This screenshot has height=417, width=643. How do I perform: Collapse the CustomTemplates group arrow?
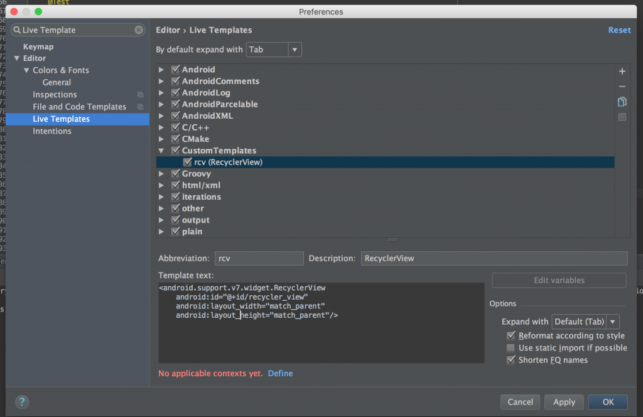(x=161, y=151)
